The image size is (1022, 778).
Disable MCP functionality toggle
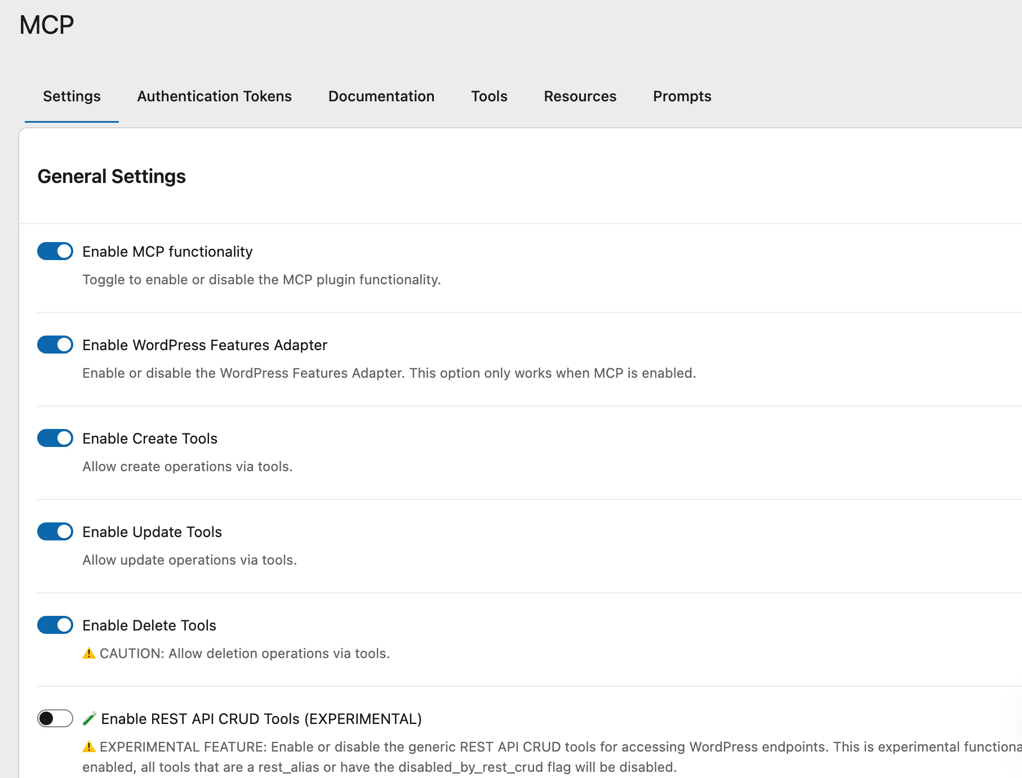click(x=55, y=251)
